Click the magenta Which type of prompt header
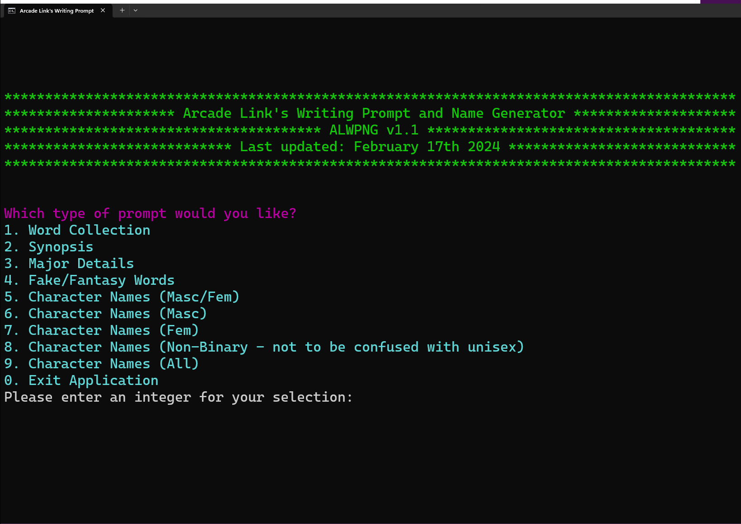This screenshot has height=524, width=741. pos(150,213)
